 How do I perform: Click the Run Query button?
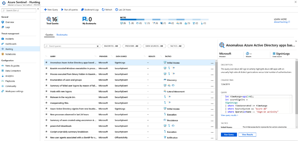tap(229, 135)
